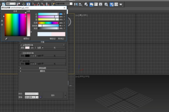Click the blue channel slider
169x112 pixels.
pos(48,19)
